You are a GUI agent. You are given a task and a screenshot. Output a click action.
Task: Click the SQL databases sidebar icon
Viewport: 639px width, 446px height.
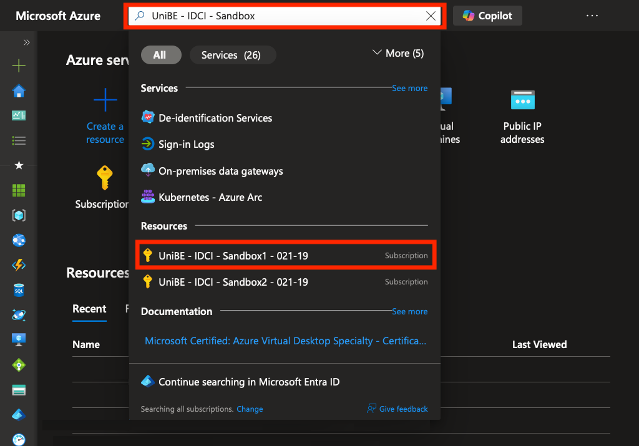pos(19,290)
